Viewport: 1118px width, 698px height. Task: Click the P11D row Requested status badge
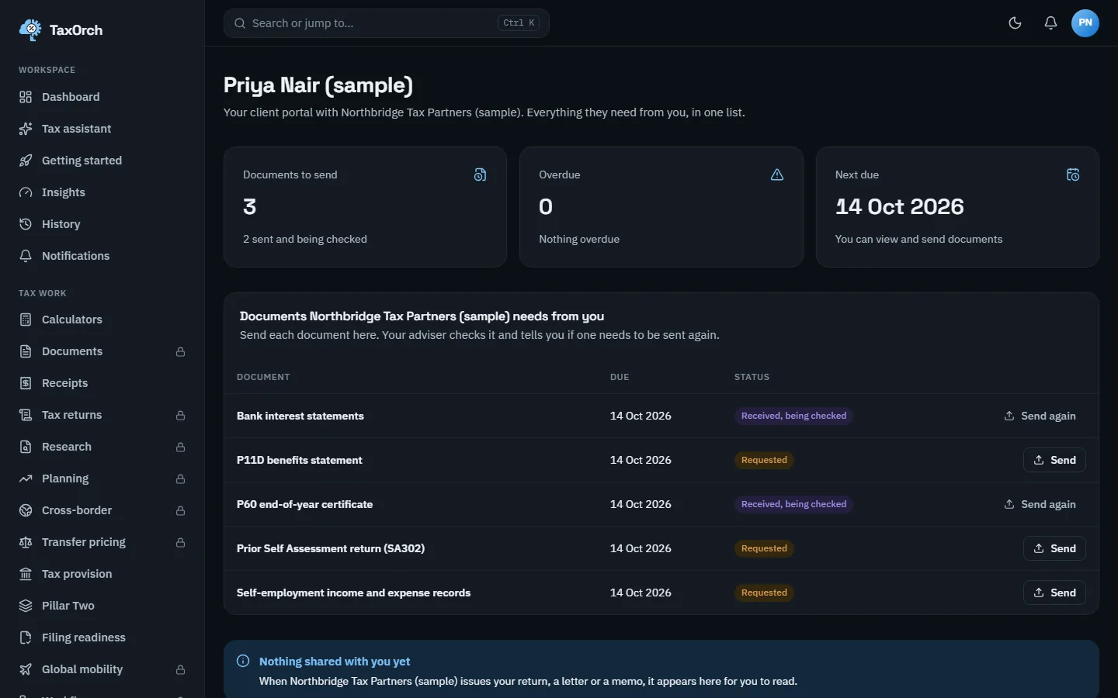[x=764, y=460]
